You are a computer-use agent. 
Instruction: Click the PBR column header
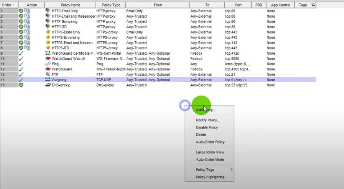tap(258, 5)
